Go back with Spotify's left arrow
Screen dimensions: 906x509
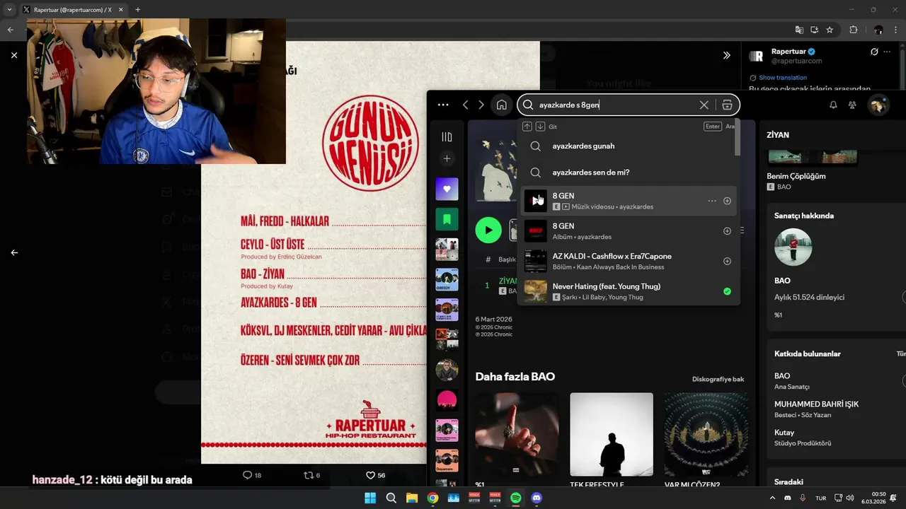pyautogui.click(x=465, y=105)
